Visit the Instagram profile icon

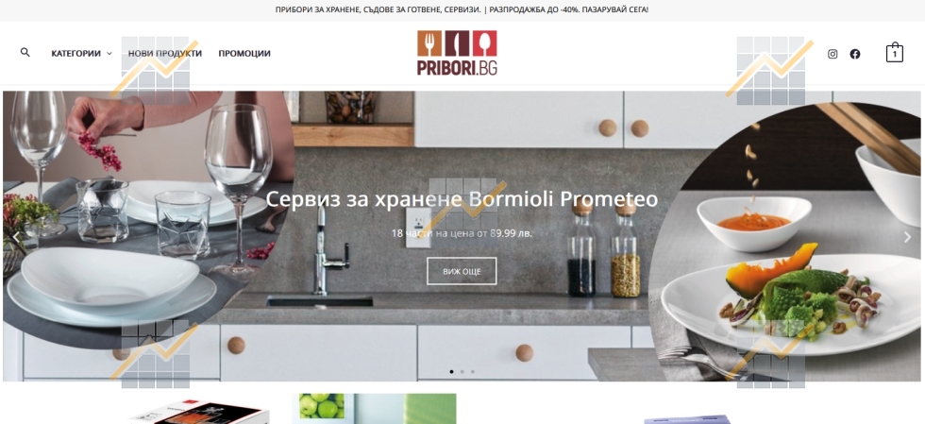pos(832,54)
